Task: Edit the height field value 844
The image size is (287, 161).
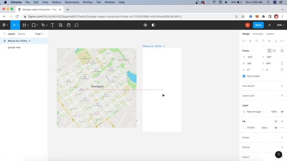Action: coord(270,64)
